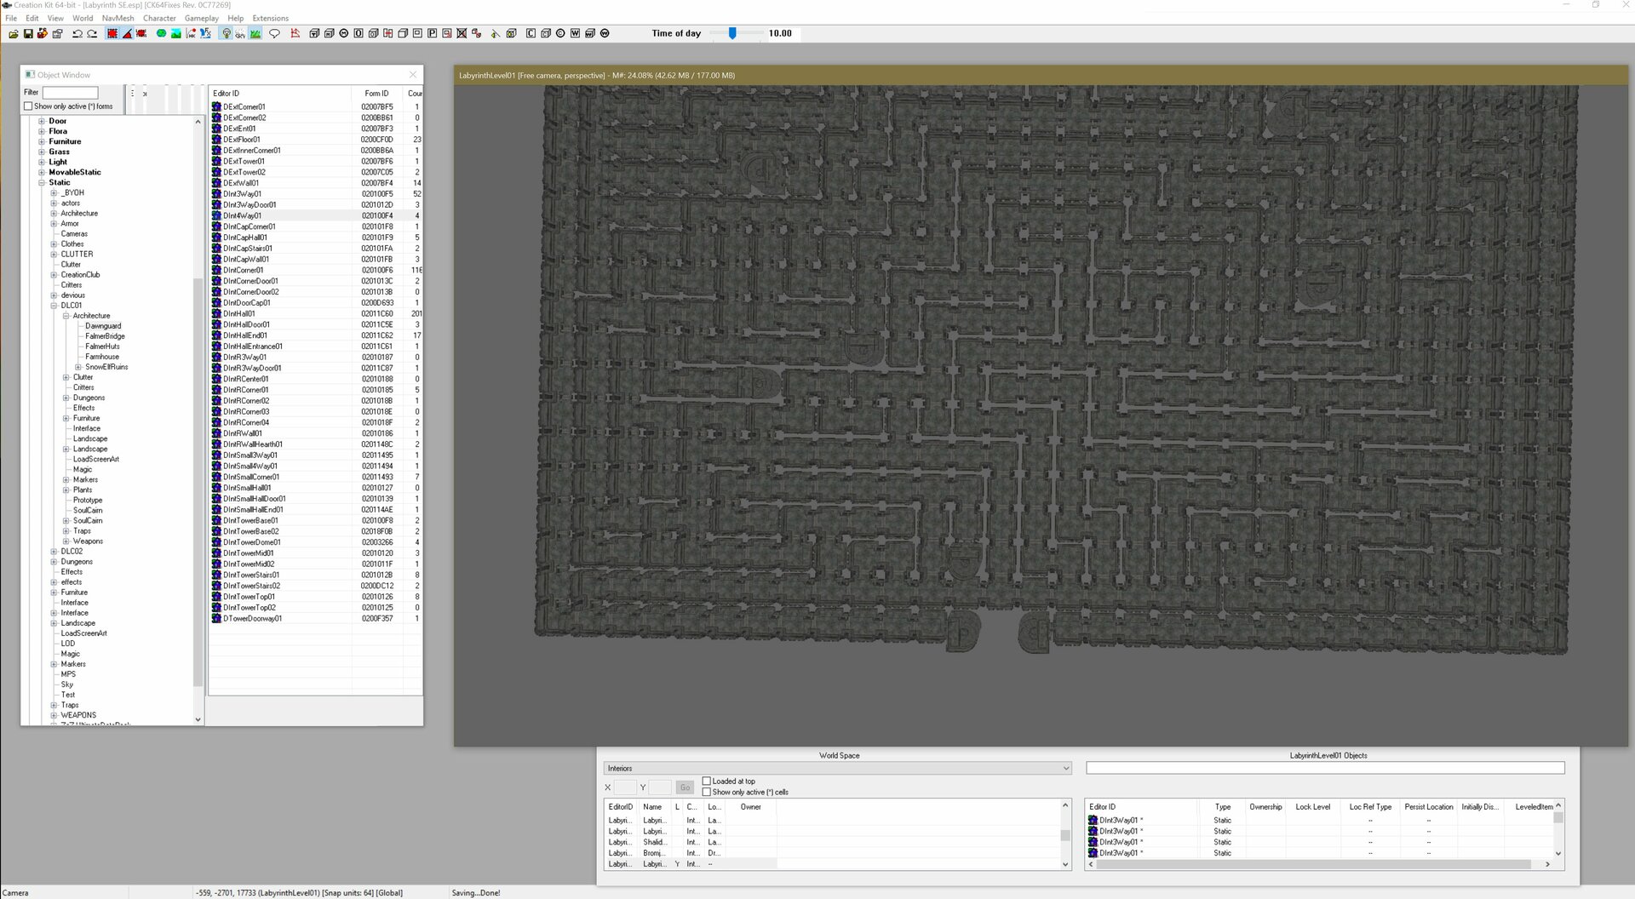Expand the Flora tree node
1635x899 pixels.
(x=42, y=131)
